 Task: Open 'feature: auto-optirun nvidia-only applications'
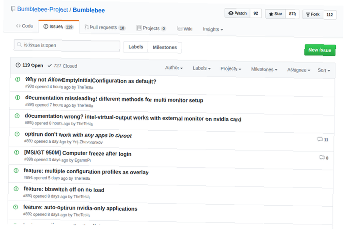pyautogui.click(x=80, y=208)
